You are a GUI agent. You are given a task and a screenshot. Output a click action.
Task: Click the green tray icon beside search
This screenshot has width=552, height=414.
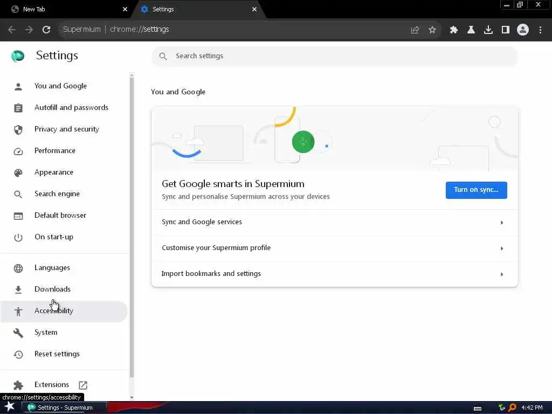coord(502,408)
